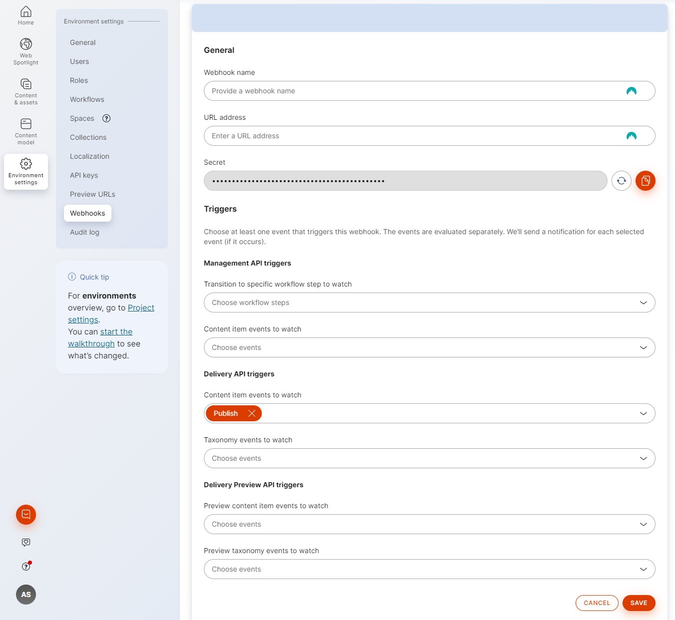Image resolution: width=675 pixels, height=620 pixels.
Task: Click the AS user avatar
Action: (25, 595)
